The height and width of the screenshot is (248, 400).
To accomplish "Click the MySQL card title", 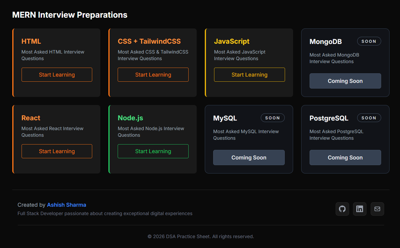I will point(225,118).
